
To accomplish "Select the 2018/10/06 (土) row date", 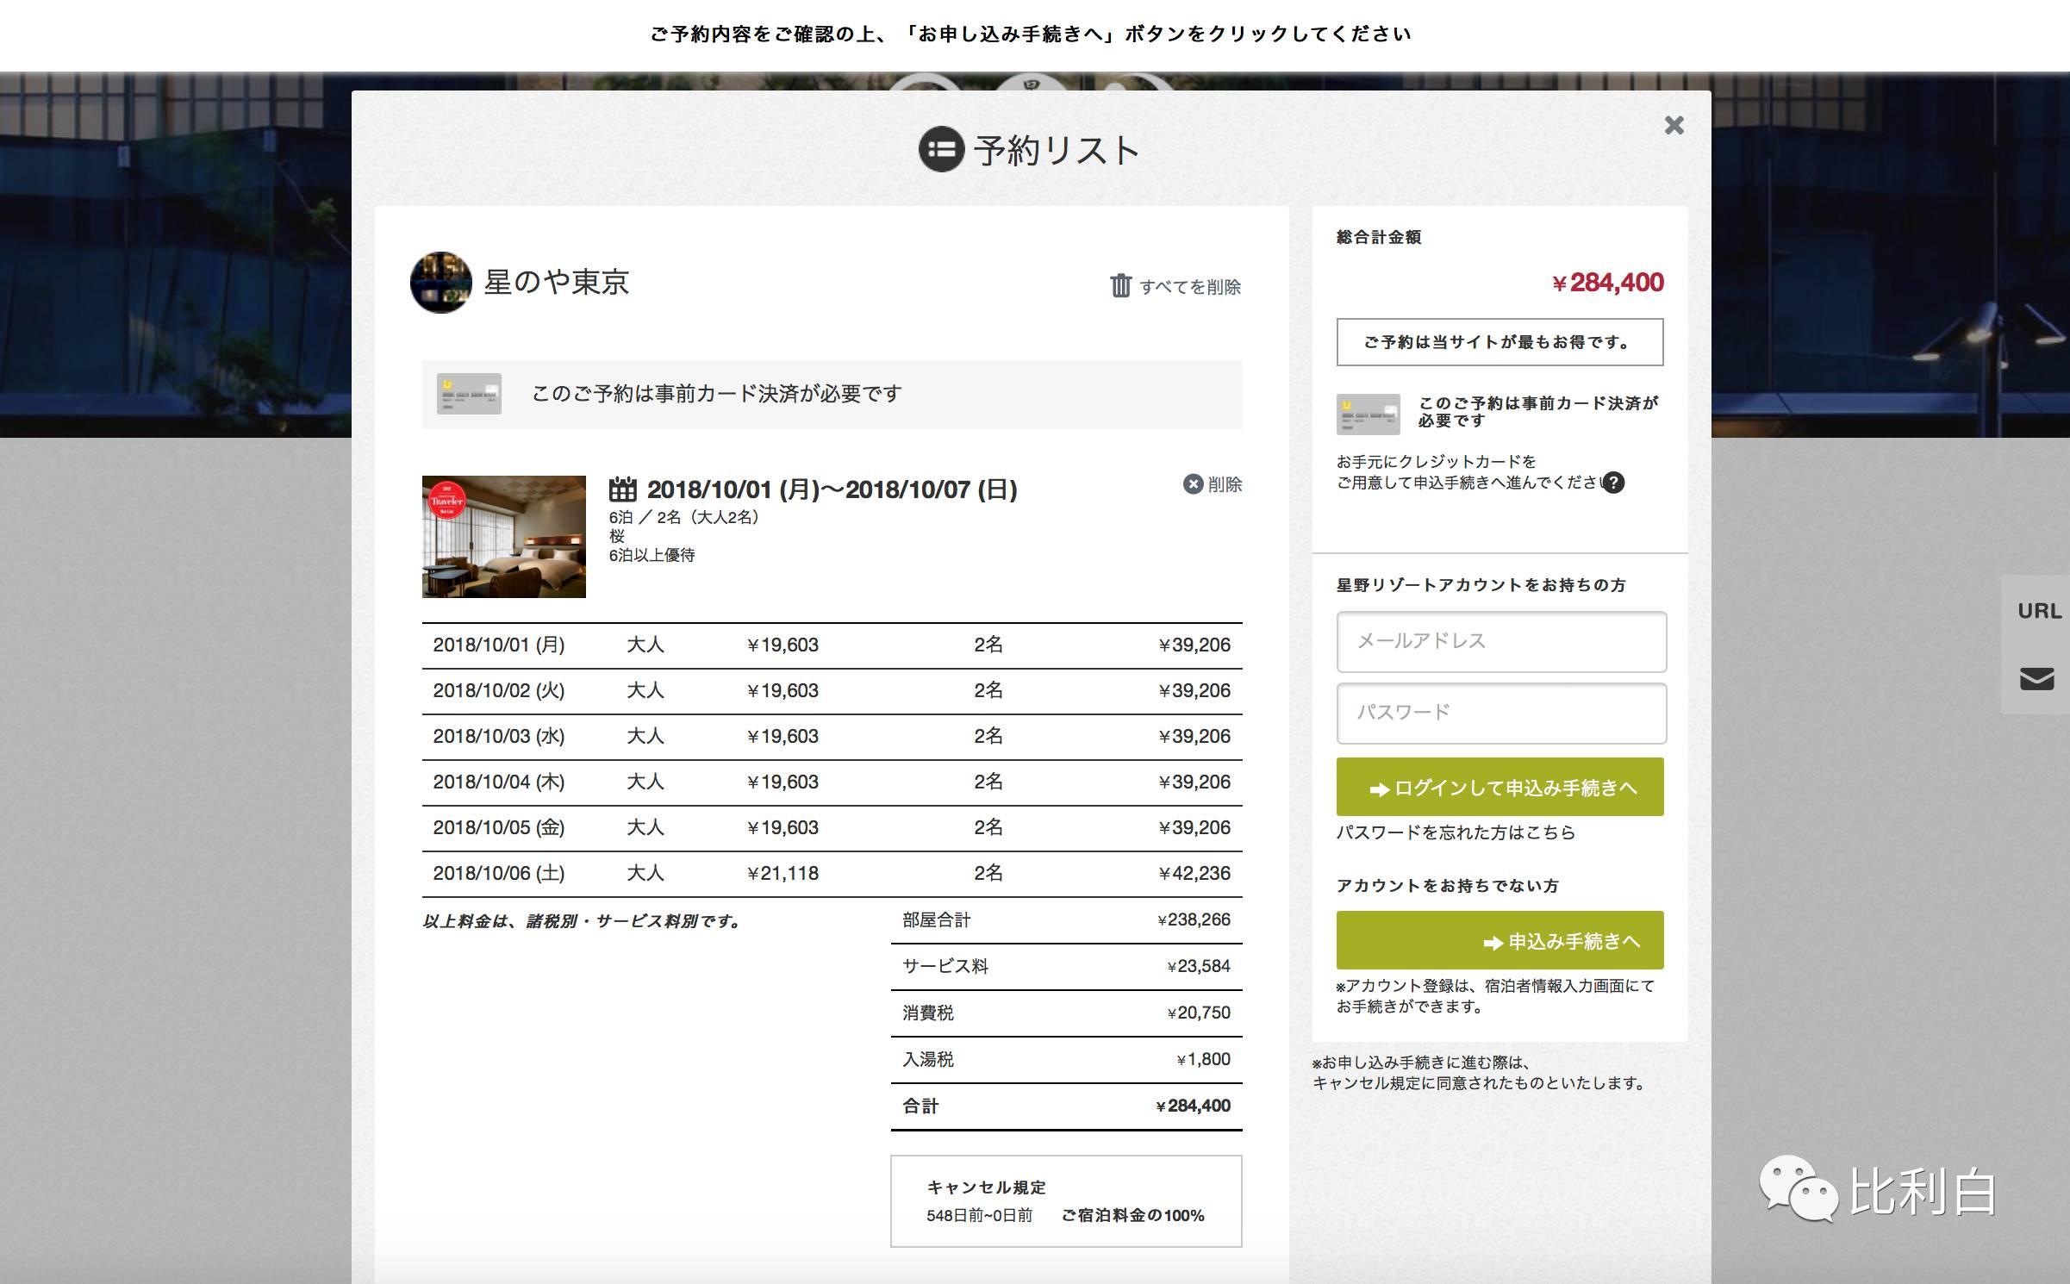I will point(499,874).
